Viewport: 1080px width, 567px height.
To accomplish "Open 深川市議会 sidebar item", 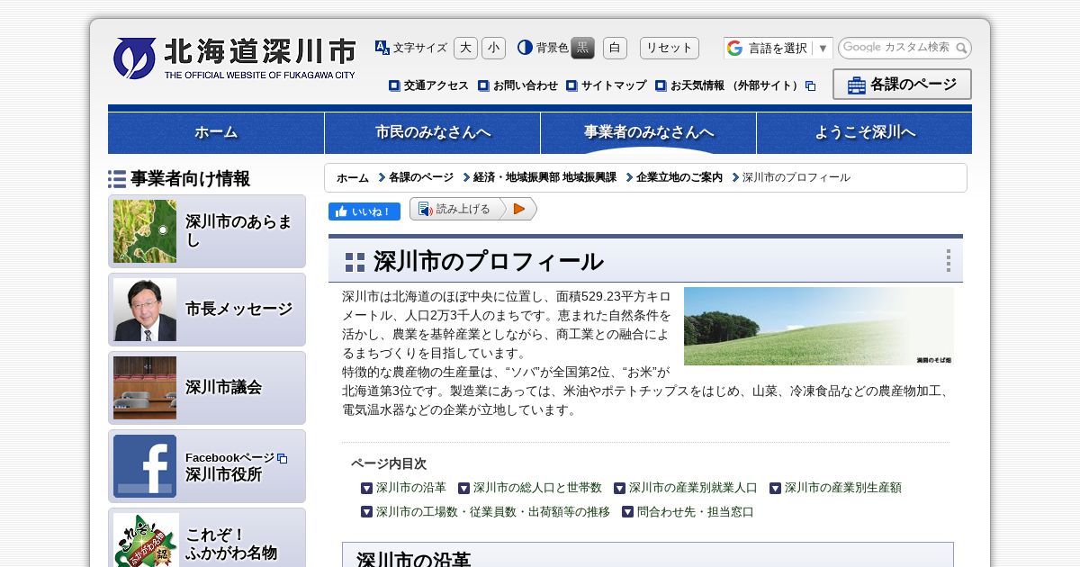I will [x=207, y=388].
